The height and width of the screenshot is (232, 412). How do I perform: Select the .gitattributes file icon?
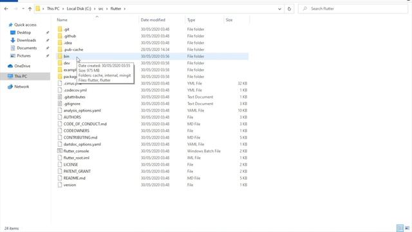pos(60,97)
